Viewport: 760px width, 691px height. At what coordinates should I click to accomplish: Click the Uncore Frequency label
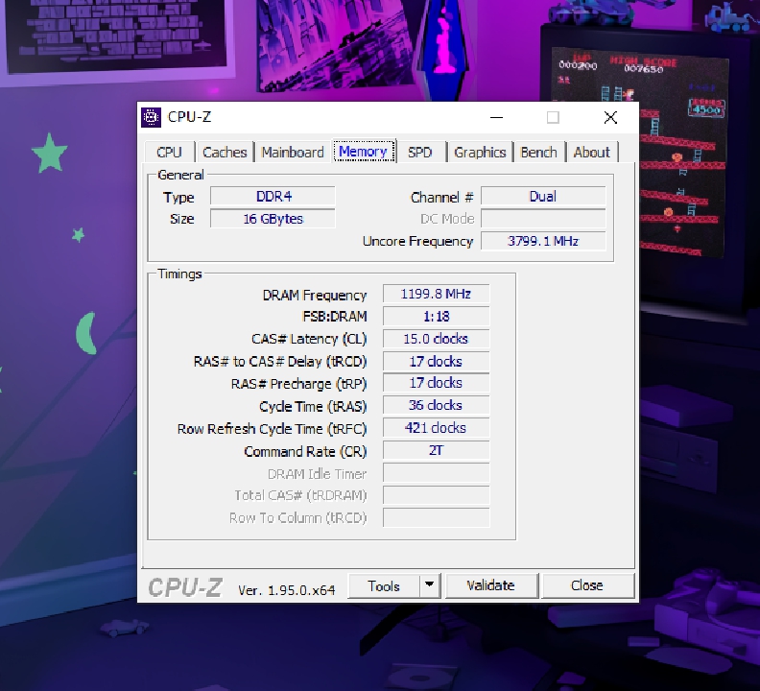pos(417,241)
